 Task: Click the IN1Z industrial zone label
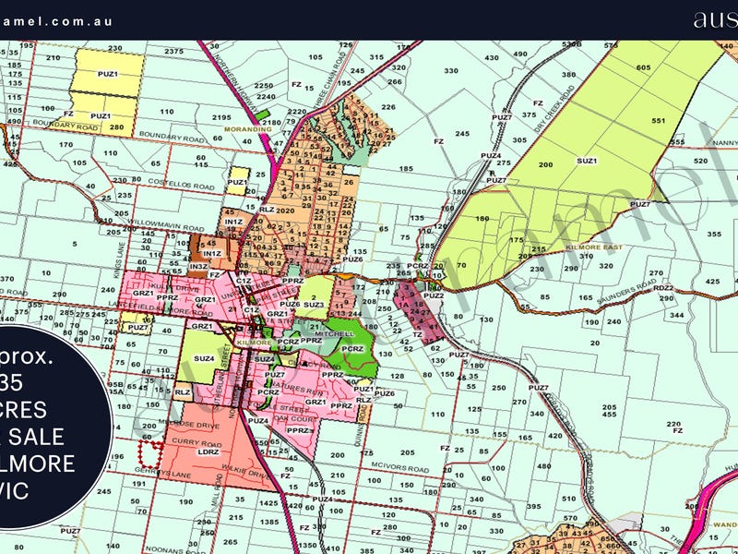(233, 222)
